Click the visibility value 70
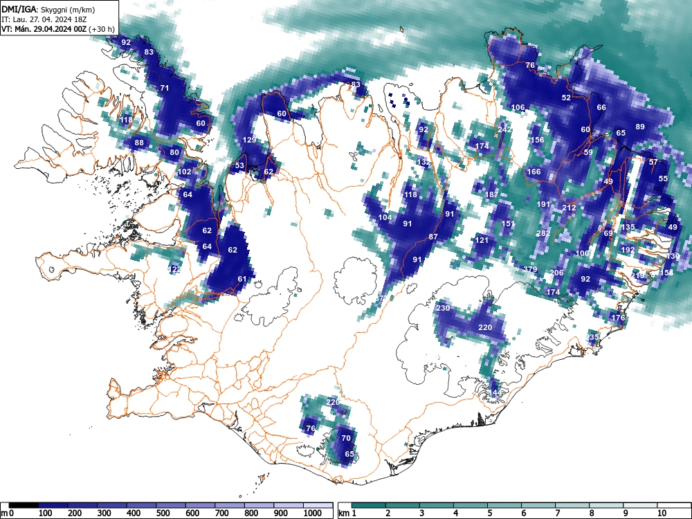Screen dimensions: 692x519 click(x=346, y=438)
